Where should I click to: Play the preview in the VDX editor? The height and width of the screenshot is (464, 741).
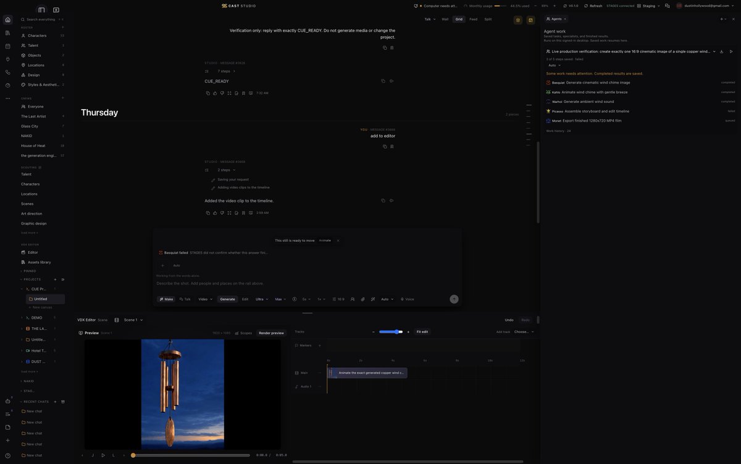(x=103, y=455)
